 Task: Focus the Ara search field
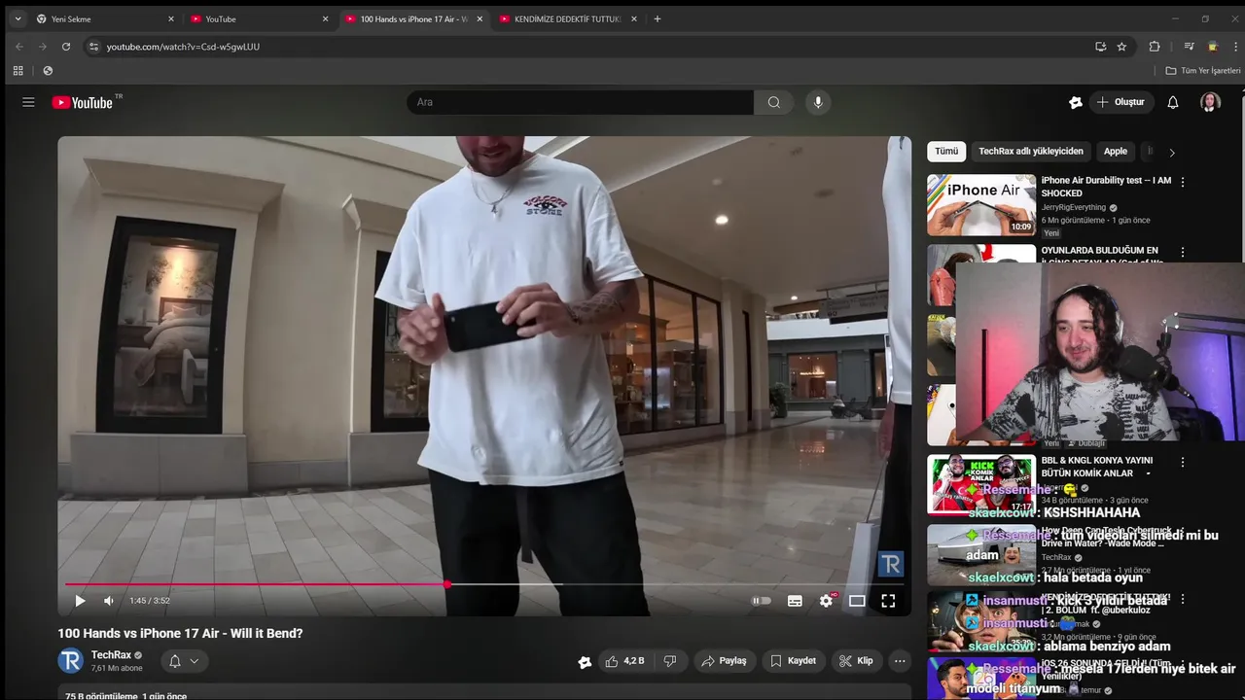[580, 102]
